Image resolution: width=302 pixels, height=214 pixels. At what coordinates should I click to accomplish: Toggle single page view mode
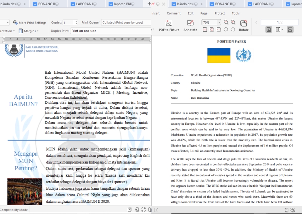click(269, 30)
